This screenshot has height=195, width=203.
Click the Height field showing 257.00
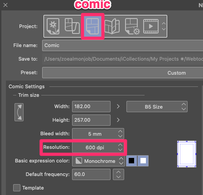coord(91,120)
